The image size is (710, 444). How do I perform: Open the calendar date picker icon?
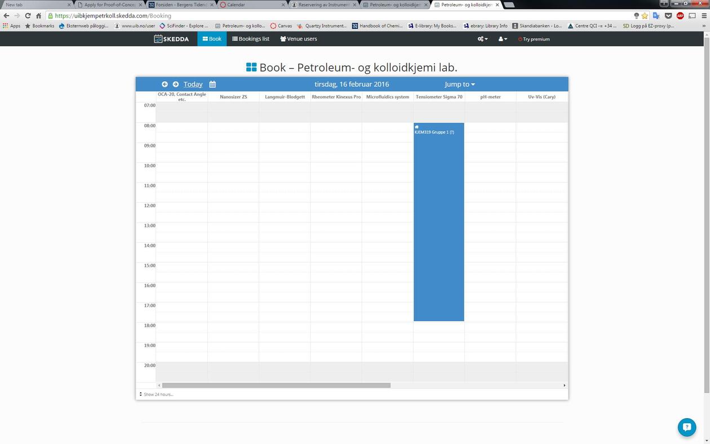(x=212, y=85)
